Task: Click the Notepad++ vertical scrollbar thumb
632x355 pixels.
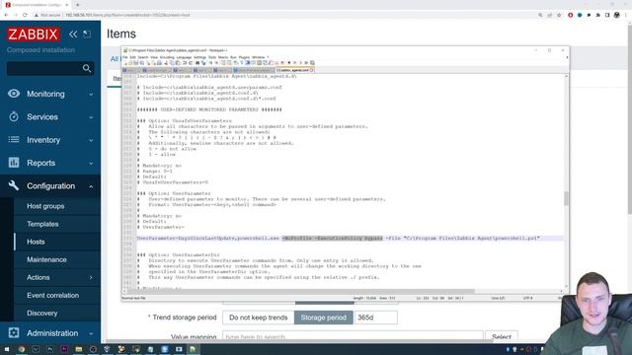Action: click(x=566, y=199)
